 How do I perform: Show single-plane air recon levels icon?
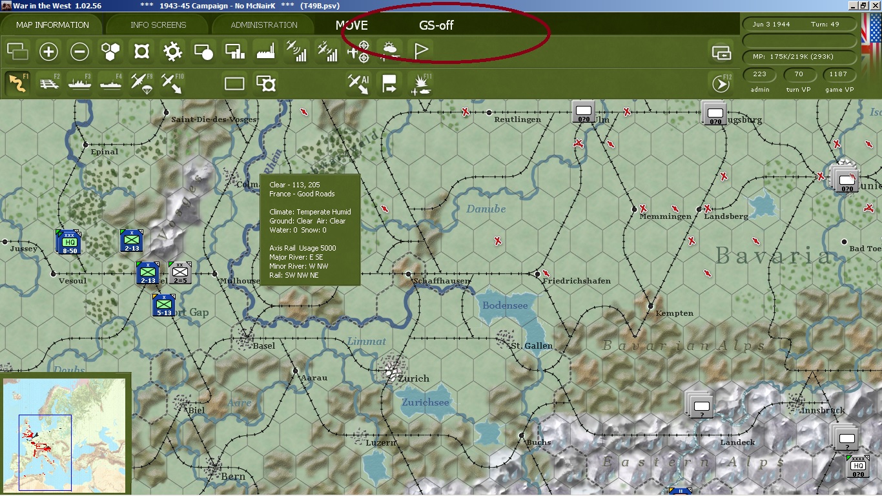point(297,51)
